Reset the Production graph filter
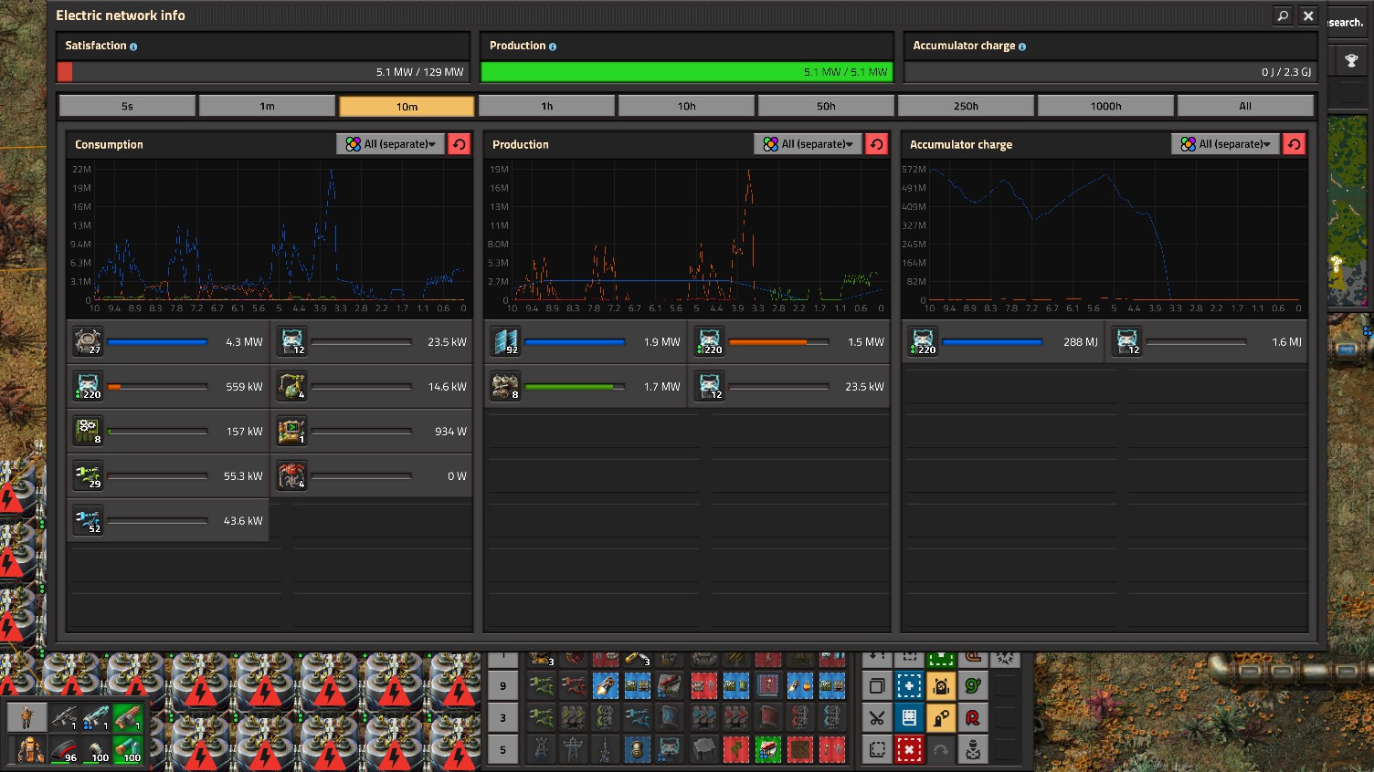This screenshot has width=1374, height=772. (x=876, y=144)
